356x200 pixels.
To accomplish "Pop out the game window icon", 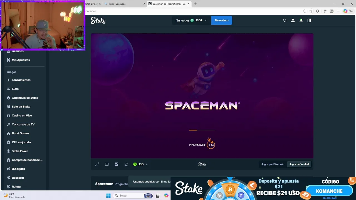I will pos(126,164).
